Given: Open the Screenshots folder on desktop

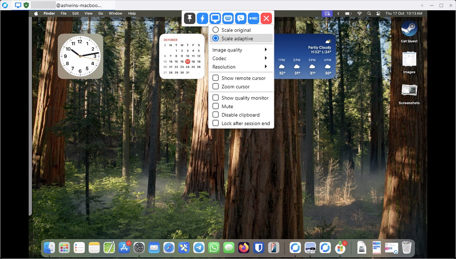Looking at the screenshot, I should click(x=409, y=91).
